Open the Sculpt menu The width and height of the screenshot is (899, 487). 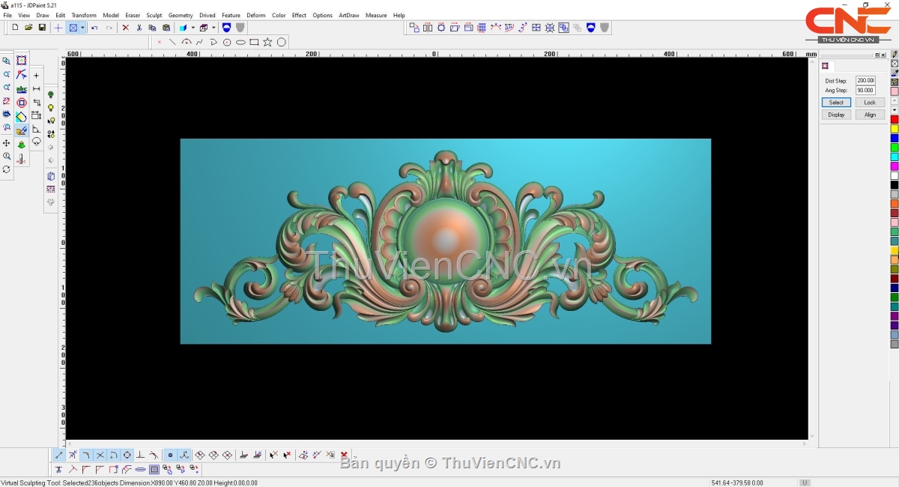154,15
